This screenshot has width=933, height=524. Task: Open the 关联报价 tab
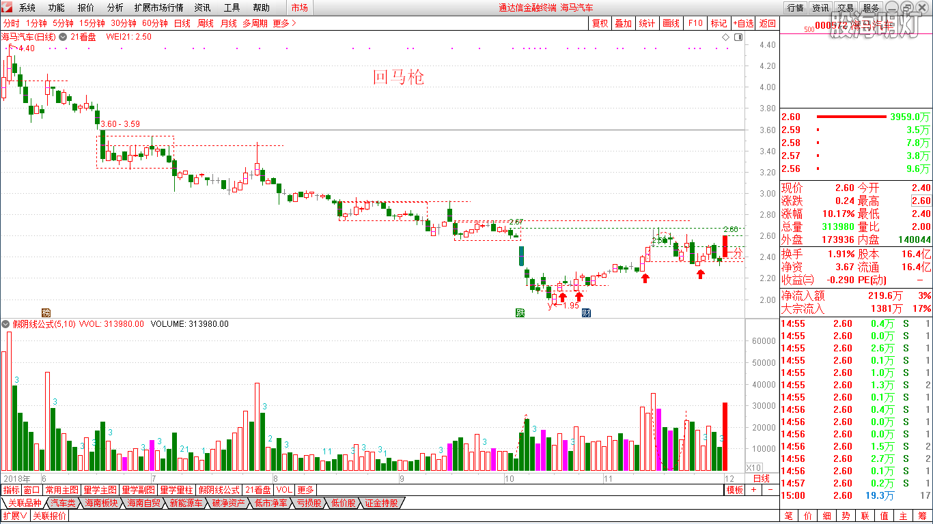(x=50, y=516)
